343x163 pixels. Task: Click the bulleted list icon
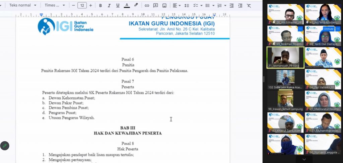click(x=208, y=6)
